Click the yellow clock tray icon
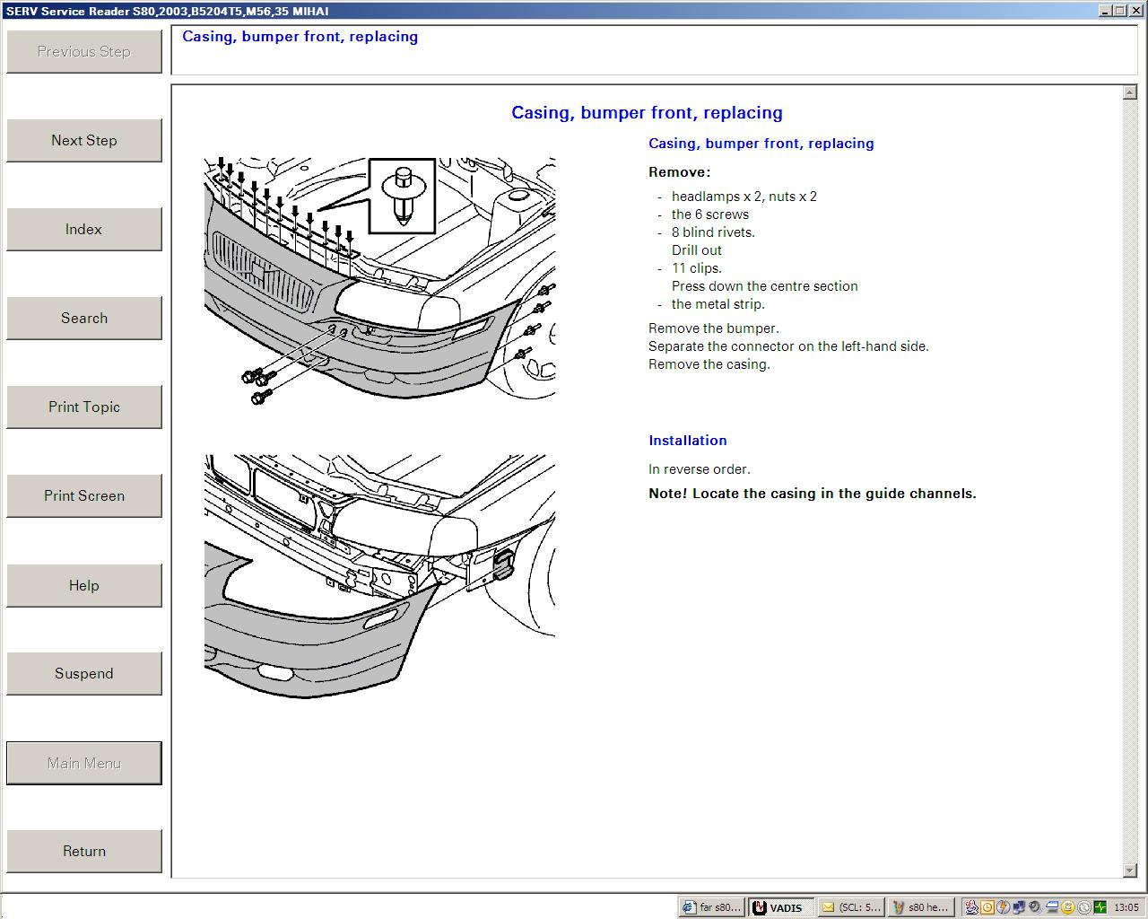The height and width of the screenshot is (919, 1148). pyautogui.click(x=987, y=907)
